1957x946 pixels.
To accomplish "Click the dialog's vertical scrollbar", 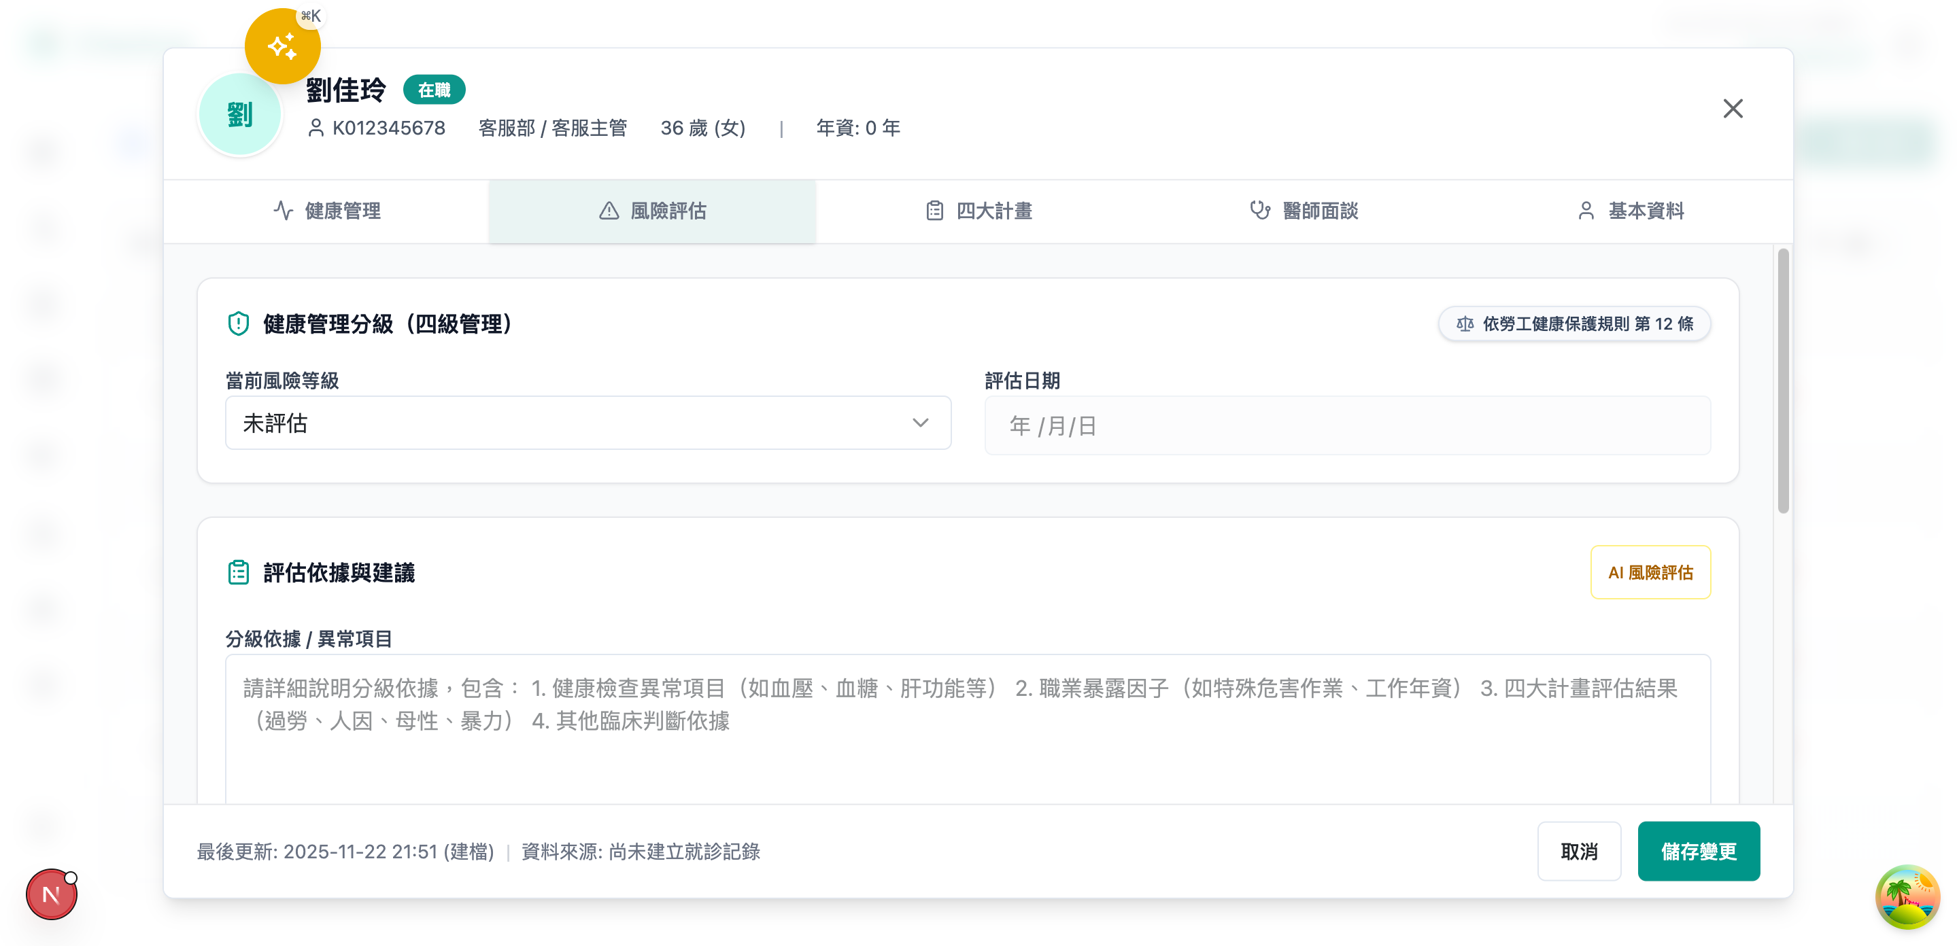I will tap(1783, 381).
